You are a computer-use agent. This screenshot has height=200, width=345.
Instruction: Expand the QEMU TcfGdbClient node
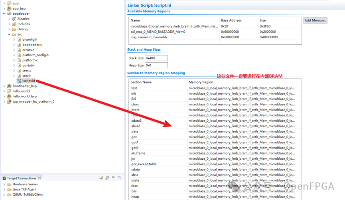point(4,194)
